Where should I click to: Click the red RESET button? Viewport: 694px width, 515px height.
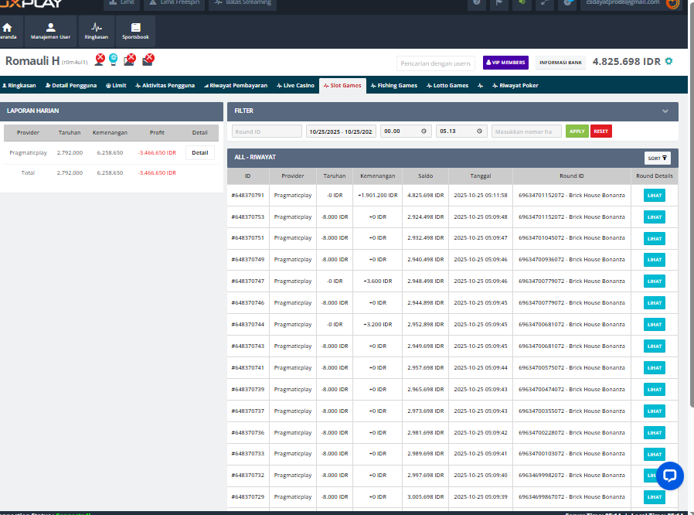tap(600, 131)
